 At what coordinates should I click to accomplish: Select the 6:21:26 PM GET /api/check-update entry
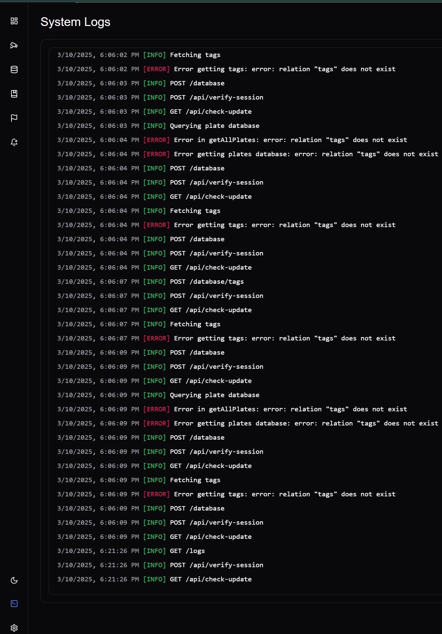click(x=211, y=579)
